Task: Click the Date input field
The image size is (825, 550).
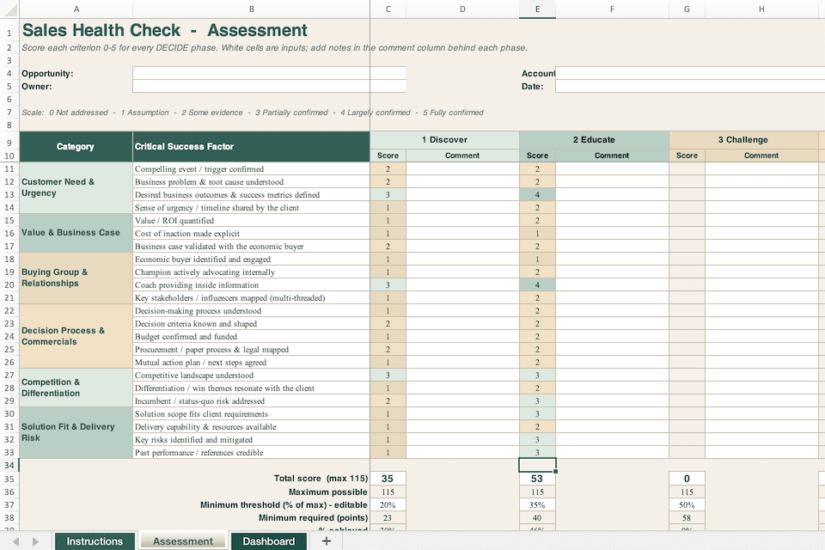Action: 690,86
